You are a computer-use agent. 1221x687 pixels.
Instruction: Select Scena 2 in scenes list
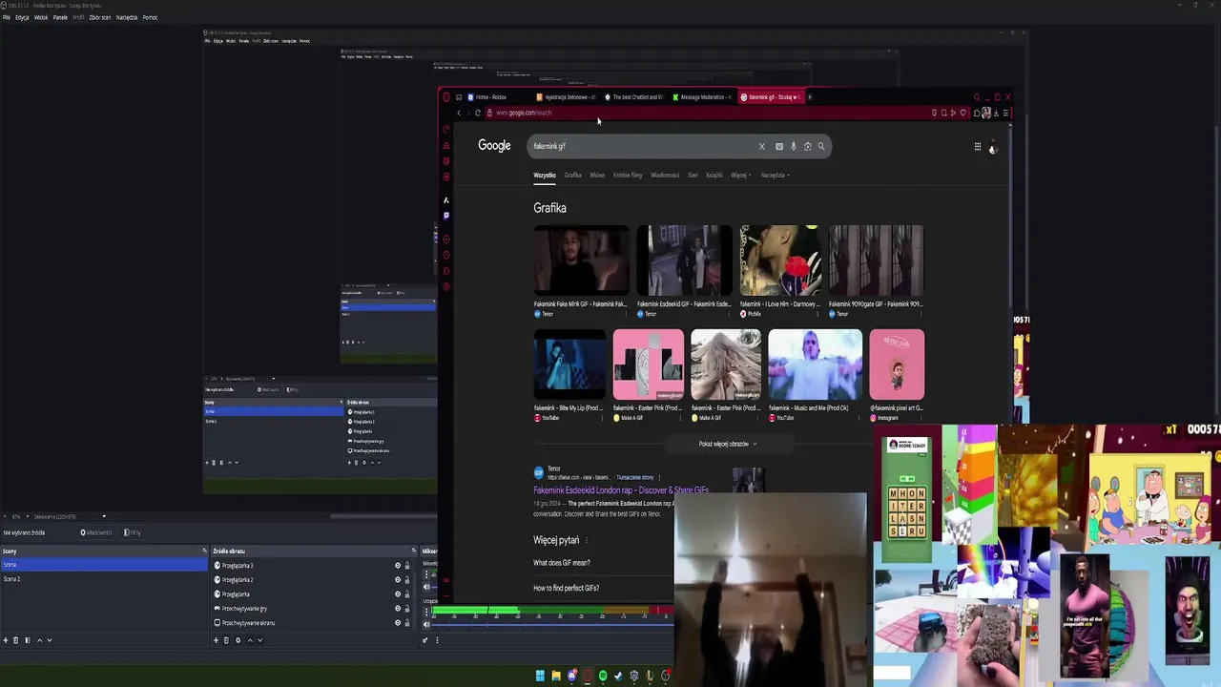click(x=103, y=579)
